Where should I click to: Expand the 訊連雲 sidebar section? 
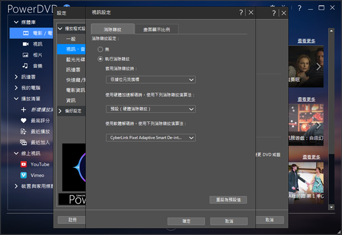coord(16,77)
